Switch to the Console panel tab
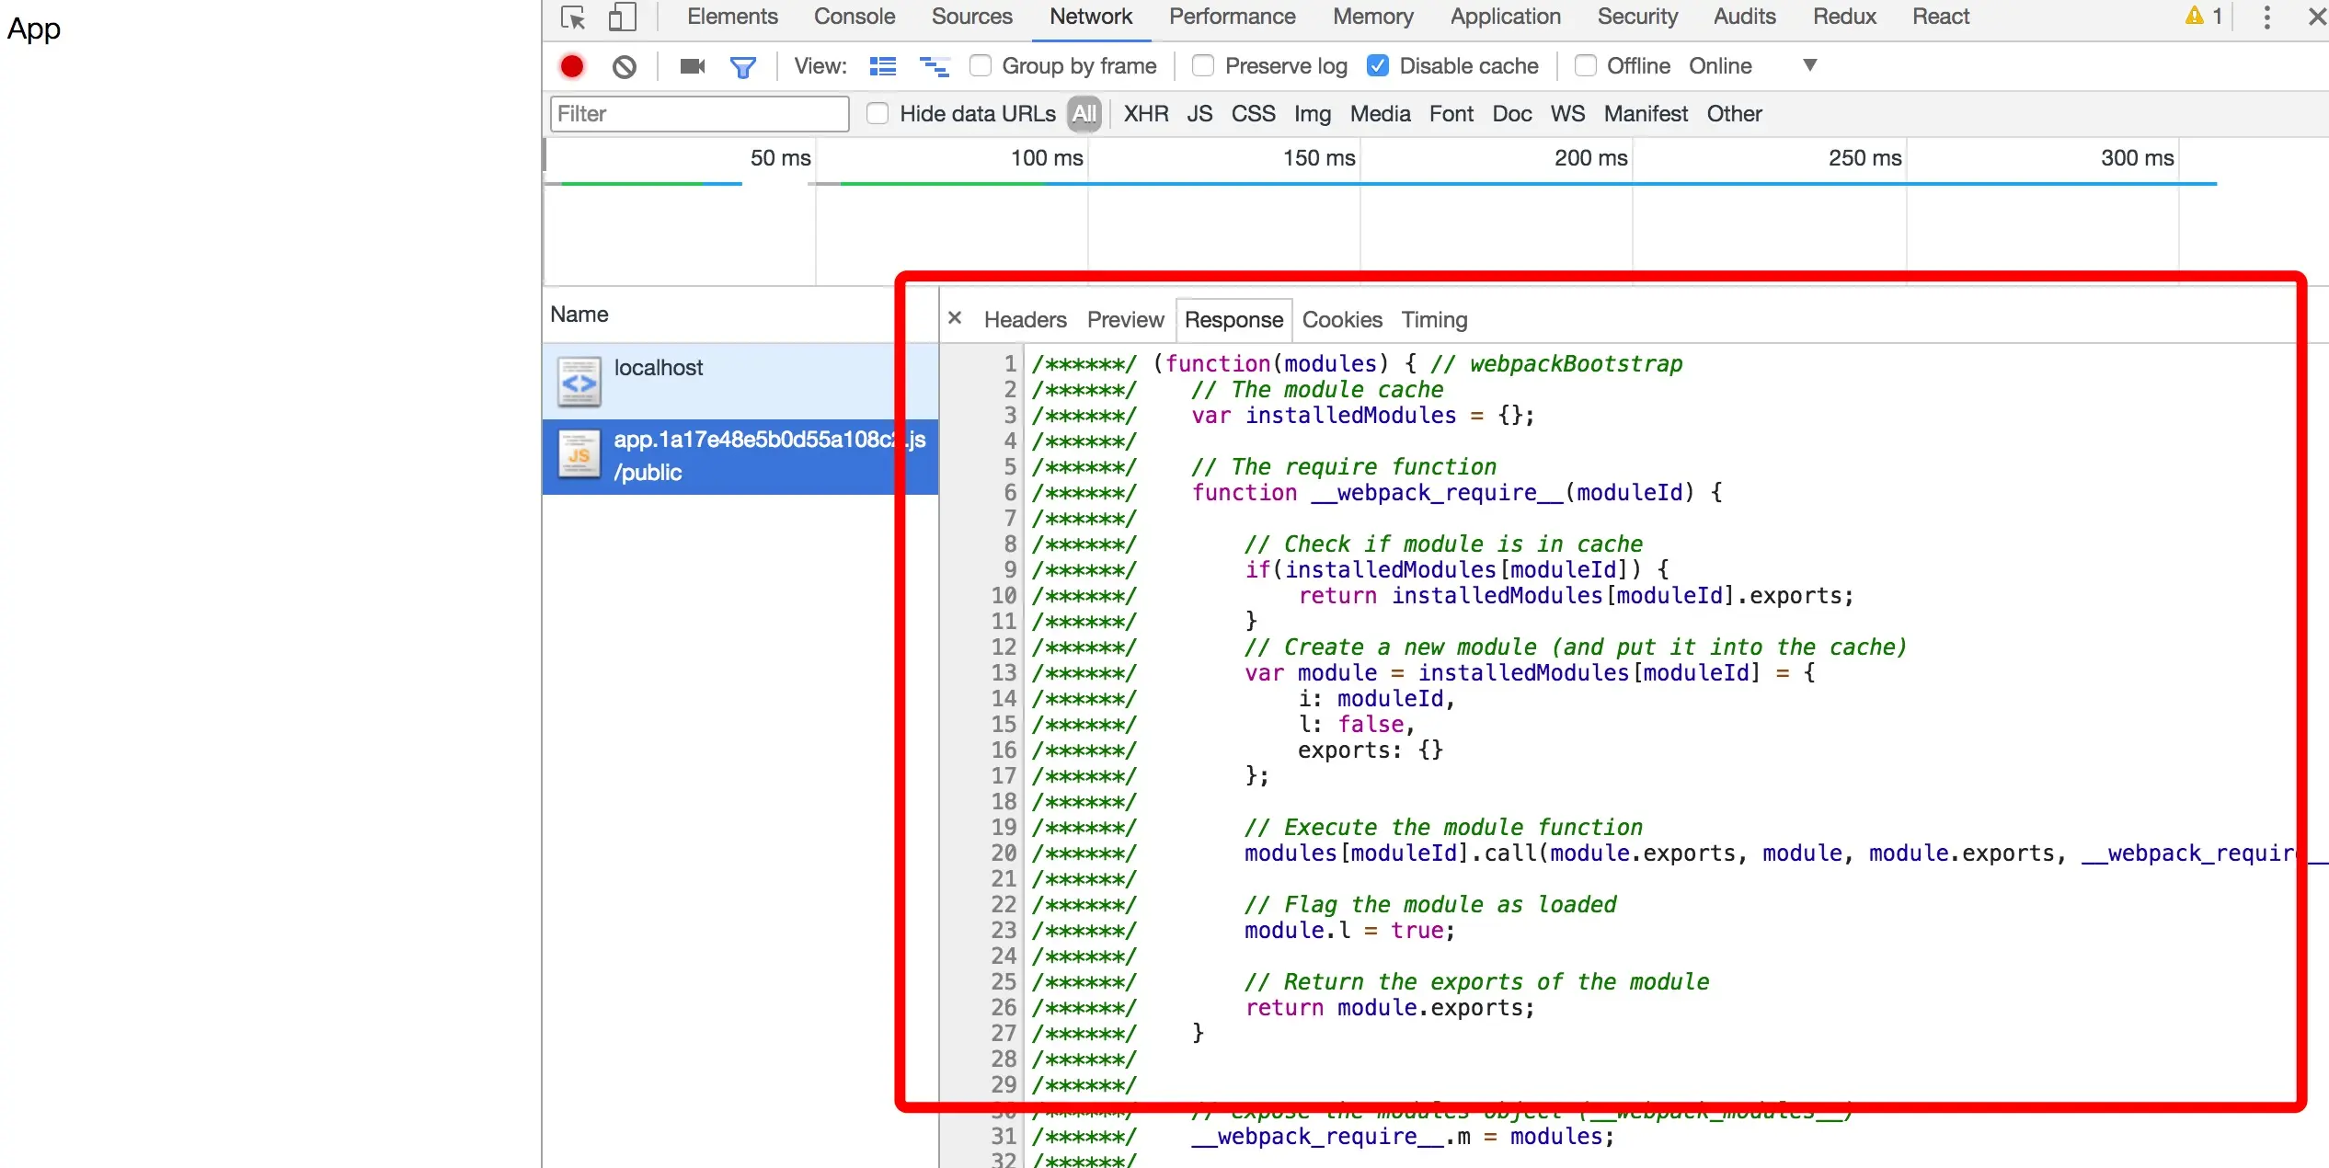Viewport: 2329px width, 1168px height. point(854,17)
